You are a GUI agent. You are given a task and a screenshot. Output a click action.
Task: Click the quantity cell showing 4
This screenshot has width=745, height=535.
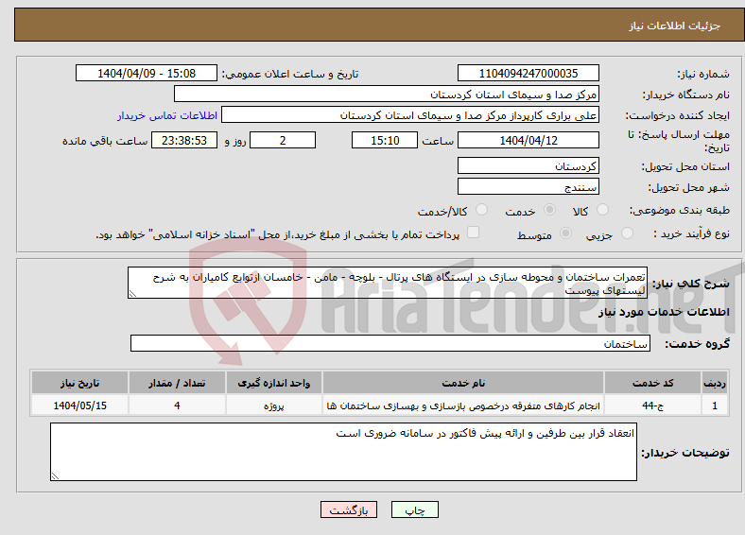pos(177,406)
